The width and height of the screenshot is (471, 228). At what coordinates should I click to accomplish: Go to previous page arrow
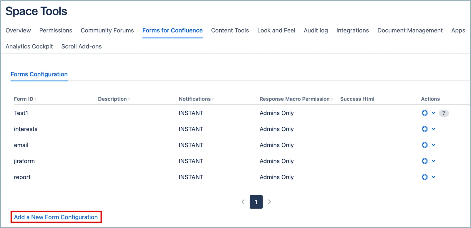click(x=243, y=202)
